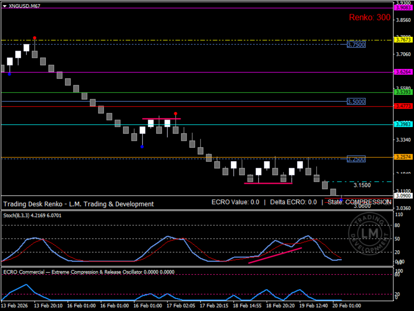This screenshot has height=311, width=414.
Task: Click the orange 3.2574 price tag
Action: click(403, 157)
